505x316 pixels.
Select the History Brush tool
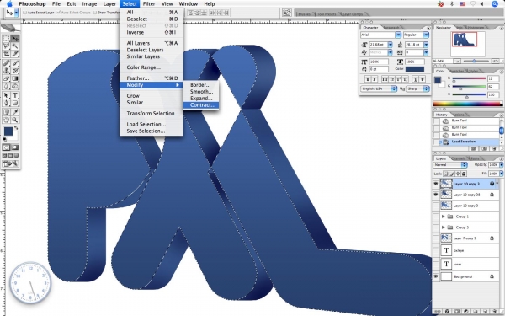[15, 71]
